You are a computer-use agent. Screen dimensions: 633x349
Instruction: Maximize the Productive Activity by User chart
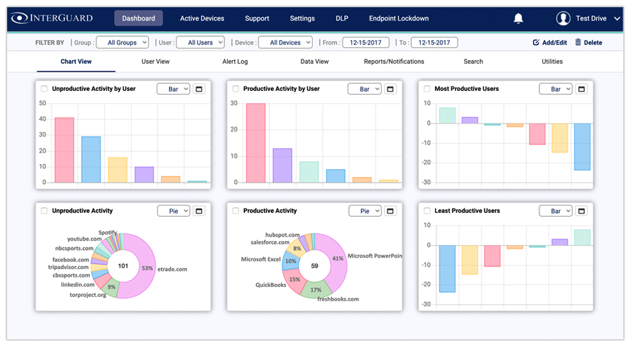tap(391, 89)
